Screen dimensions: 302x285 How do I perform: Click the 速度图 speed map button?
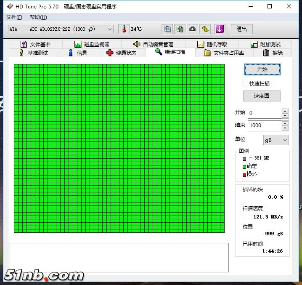click(x=261, y=96)
